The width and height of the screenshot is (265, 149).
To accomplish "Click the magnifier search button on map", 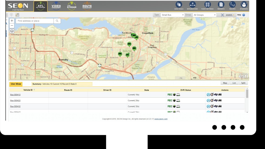I will click(x=57, y=21).
